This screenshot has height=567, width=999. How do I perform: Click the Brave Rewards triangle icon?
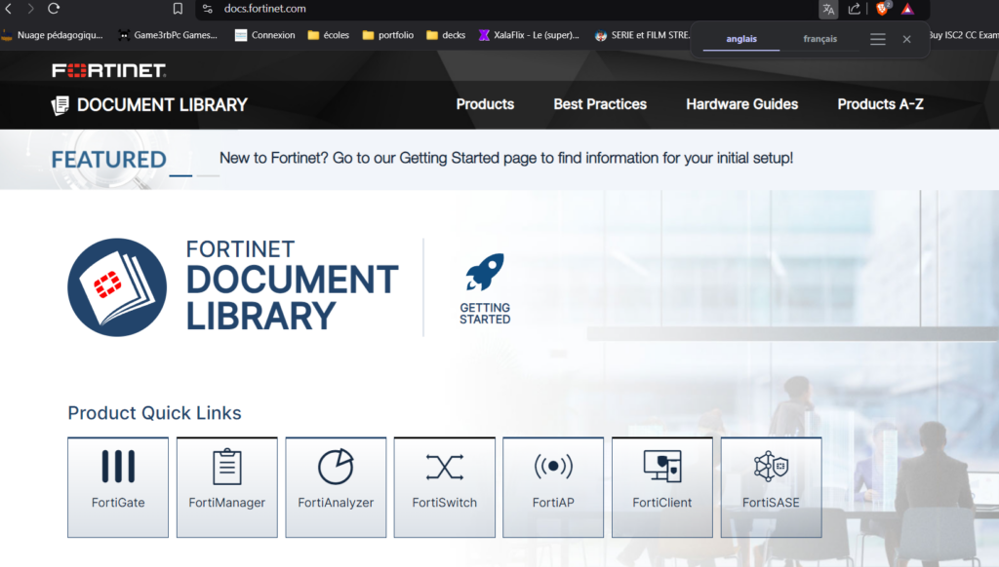pos(907,9)
